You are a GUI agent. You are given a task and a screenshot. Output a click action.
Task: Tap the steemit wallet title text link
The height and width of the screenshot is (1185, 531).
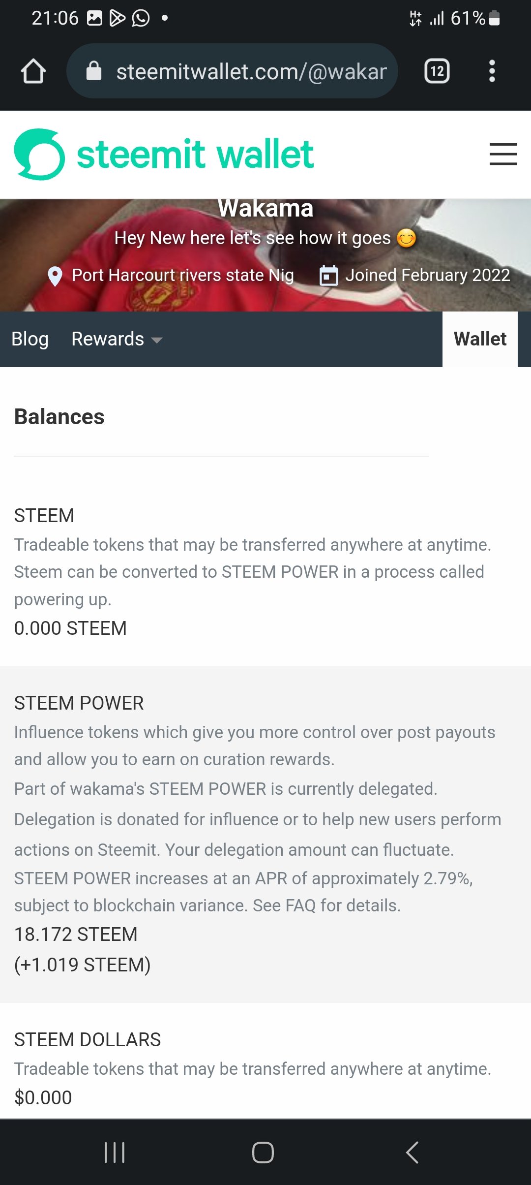click(195, 155)
